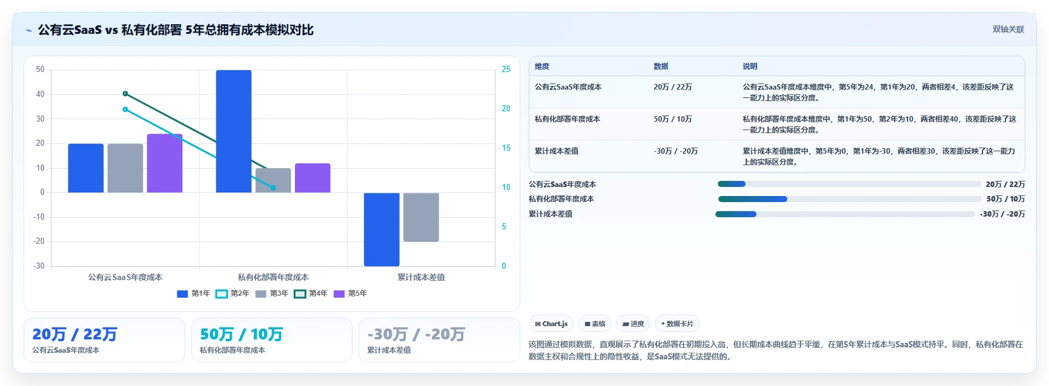Click the dark green line point at top
Image resolution: width=1049 pixels, height=386 pixels.
125,94
